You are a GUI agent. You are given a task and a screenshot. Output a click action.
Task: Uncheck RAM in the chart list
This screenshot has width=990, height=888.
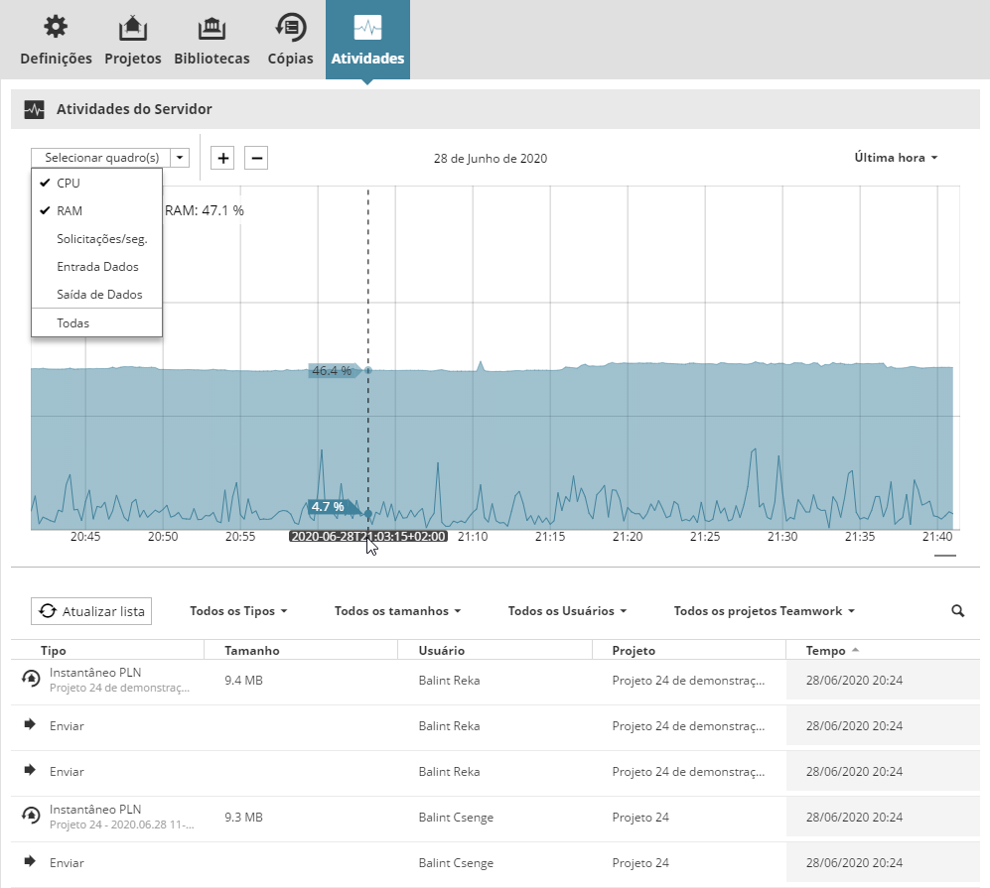70,211
